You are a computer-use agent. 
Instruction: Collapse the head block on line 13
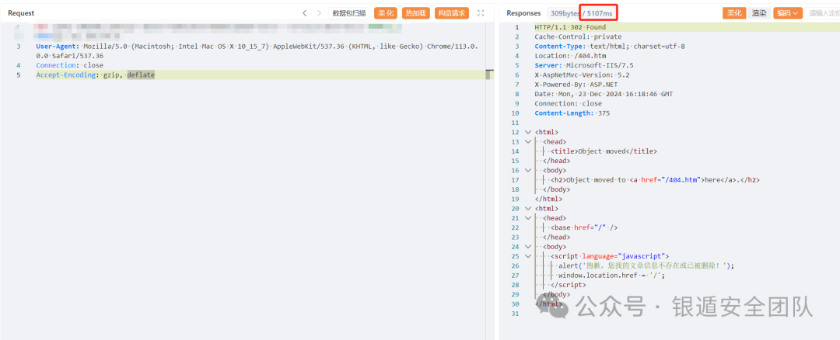(528, 141)
